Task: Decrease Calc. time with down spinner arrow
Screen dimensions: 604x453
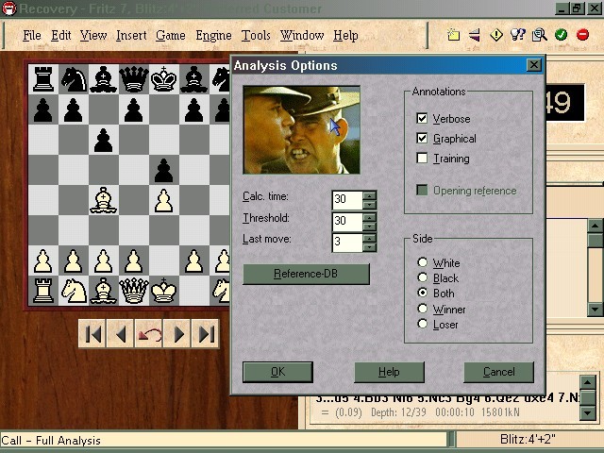Action: [369, 205]
